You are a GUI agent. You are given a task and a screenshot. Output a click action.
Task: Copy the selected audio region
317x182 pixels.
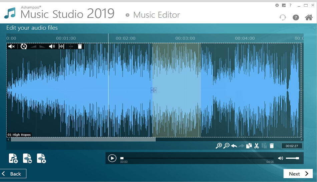tap(249, 146)
